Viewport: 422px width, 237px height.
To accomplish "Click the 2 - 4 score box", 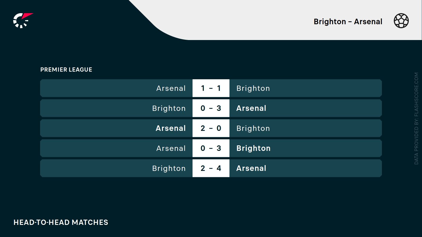I will (211, 168).
